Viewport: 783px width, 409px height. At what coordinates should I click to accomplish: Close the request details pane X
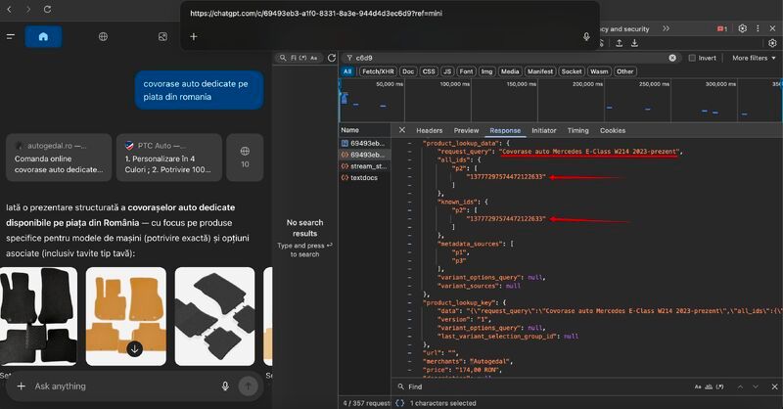click(402, 130)
